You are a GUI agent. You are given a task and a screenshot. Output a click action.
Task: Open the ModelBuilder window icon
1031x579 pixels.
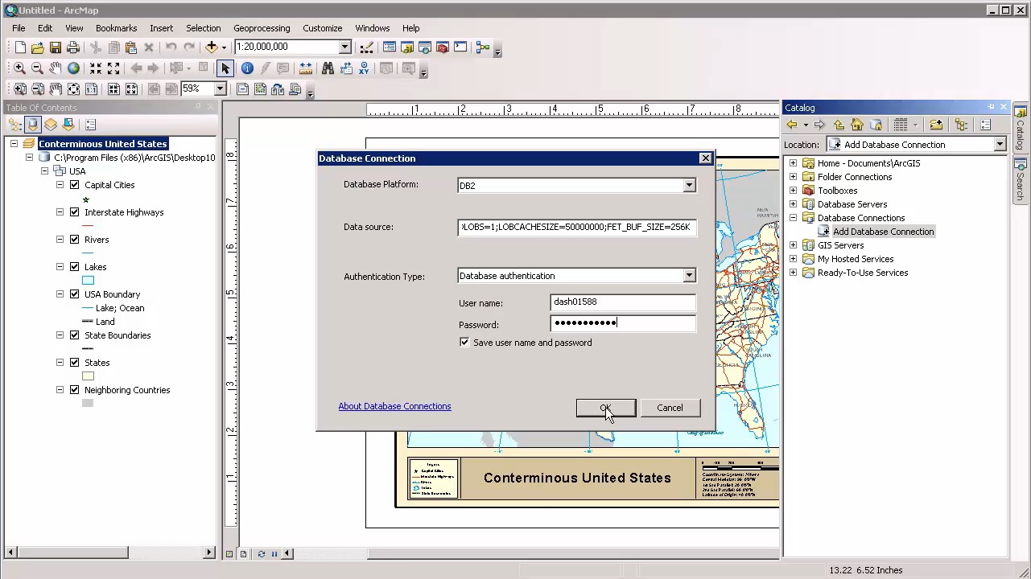point(483,47)
